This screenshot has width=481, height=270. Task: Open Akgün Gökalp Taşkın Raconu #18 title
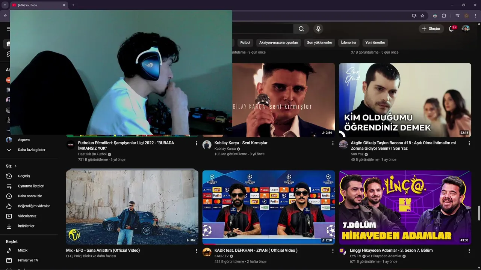[x=403, y=145]
